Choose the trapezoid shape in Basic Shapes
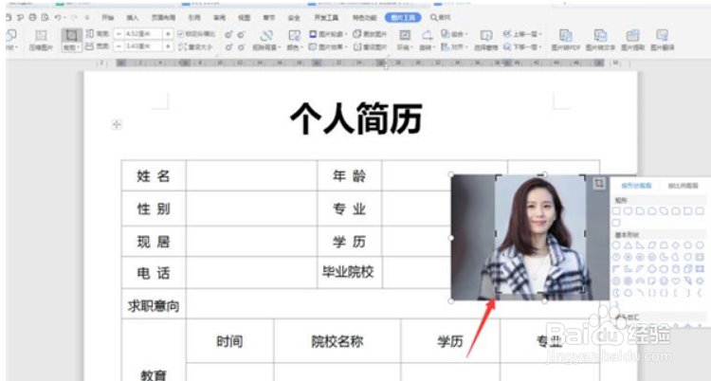 664,245
